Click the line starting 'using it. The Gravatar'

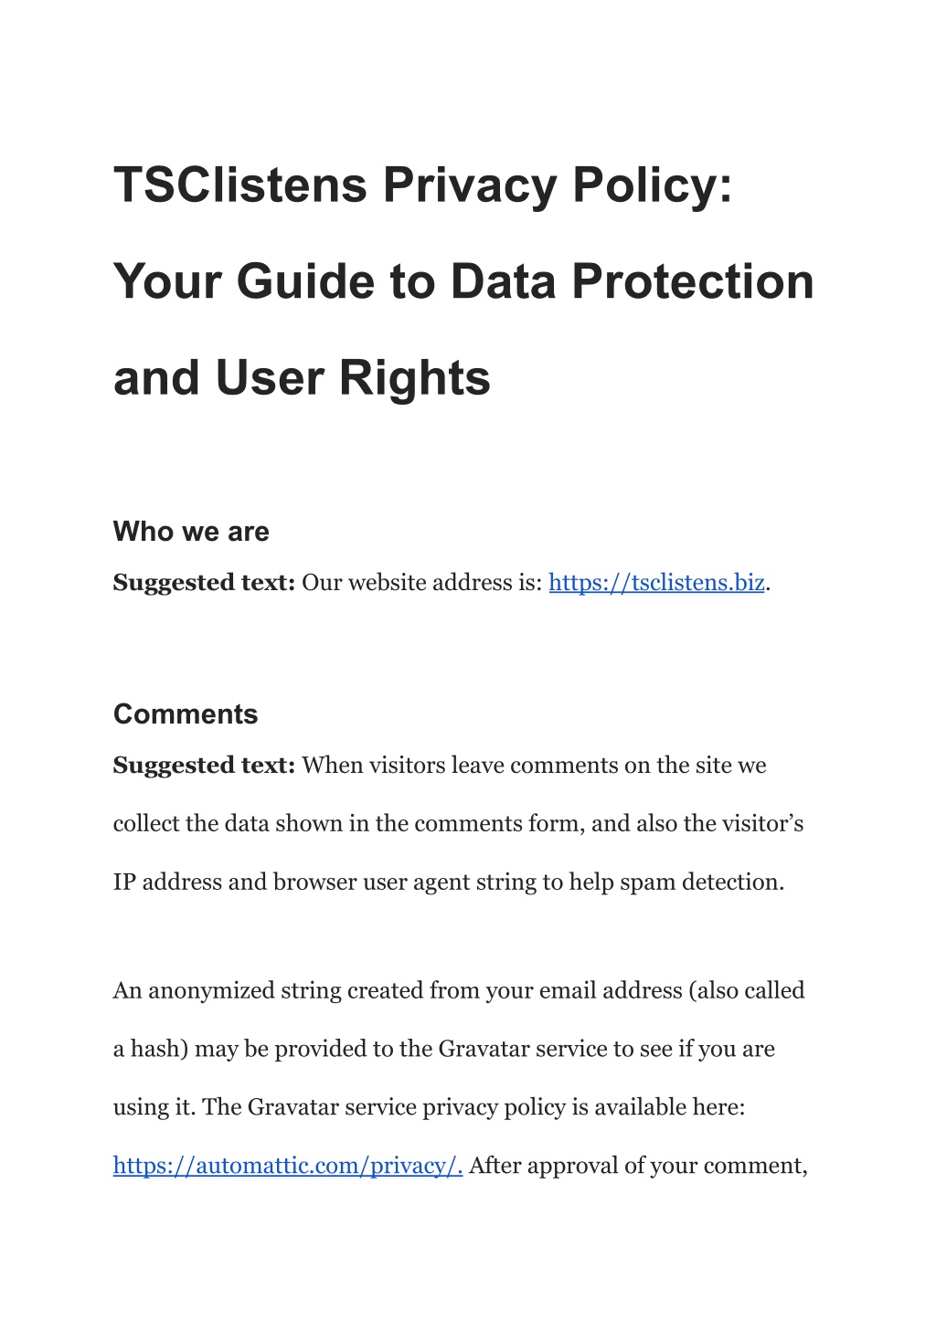[430, 1107]
